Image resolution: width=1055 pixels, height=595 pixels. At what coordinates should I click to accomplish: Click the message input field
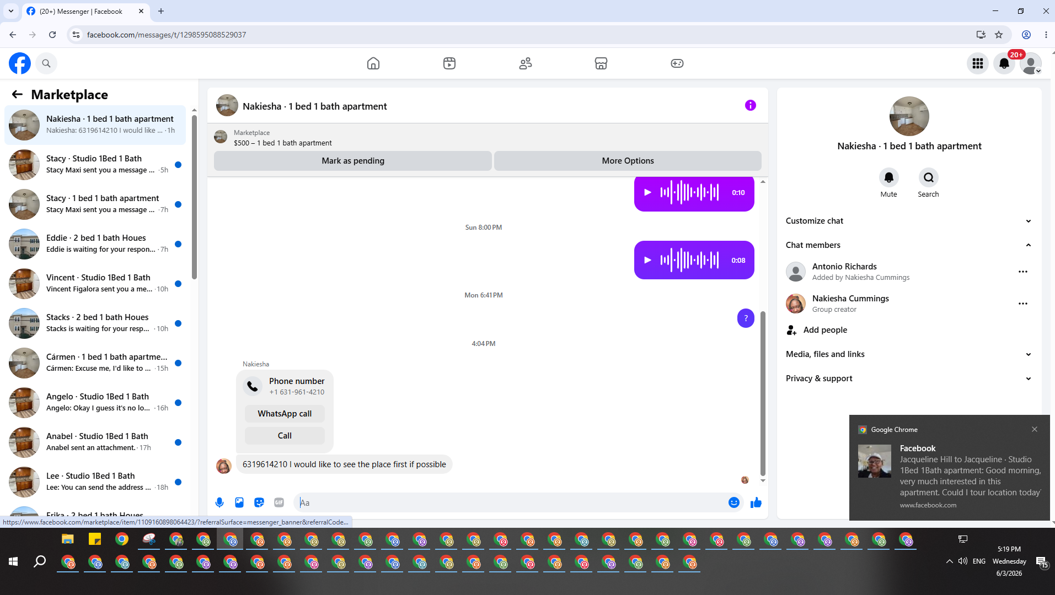coord(512,502)
